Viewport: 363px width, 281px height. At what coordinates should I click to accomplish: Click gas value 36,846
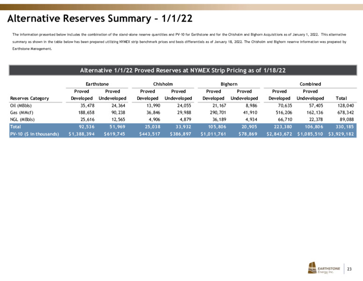pyautogui.click(x=153, y=113)
